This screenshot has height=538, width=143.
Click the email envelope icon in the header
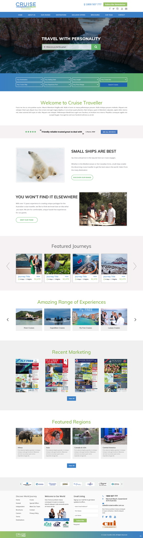pyautogui.click(x=126, y=9)
